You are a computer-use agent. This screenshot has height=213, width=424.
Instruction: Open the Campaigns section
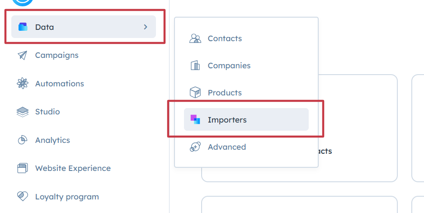pos(57,55)
